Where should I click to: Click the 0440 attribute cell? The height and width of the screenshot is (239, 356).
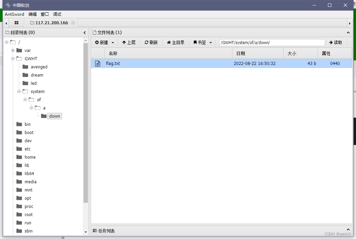(x=335, y=64)
